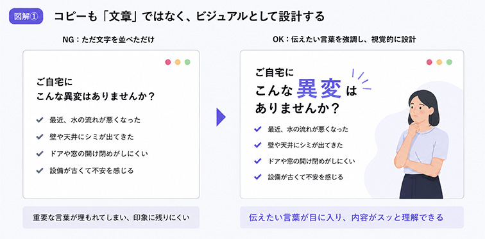Click green dot in right OK panel
485x239 pixels.
449,62
